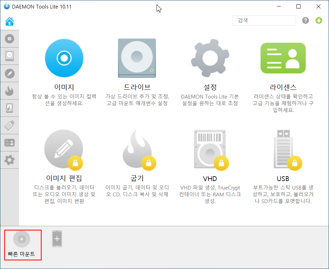Add a mobile device with plus phone icon

point(57,239)
